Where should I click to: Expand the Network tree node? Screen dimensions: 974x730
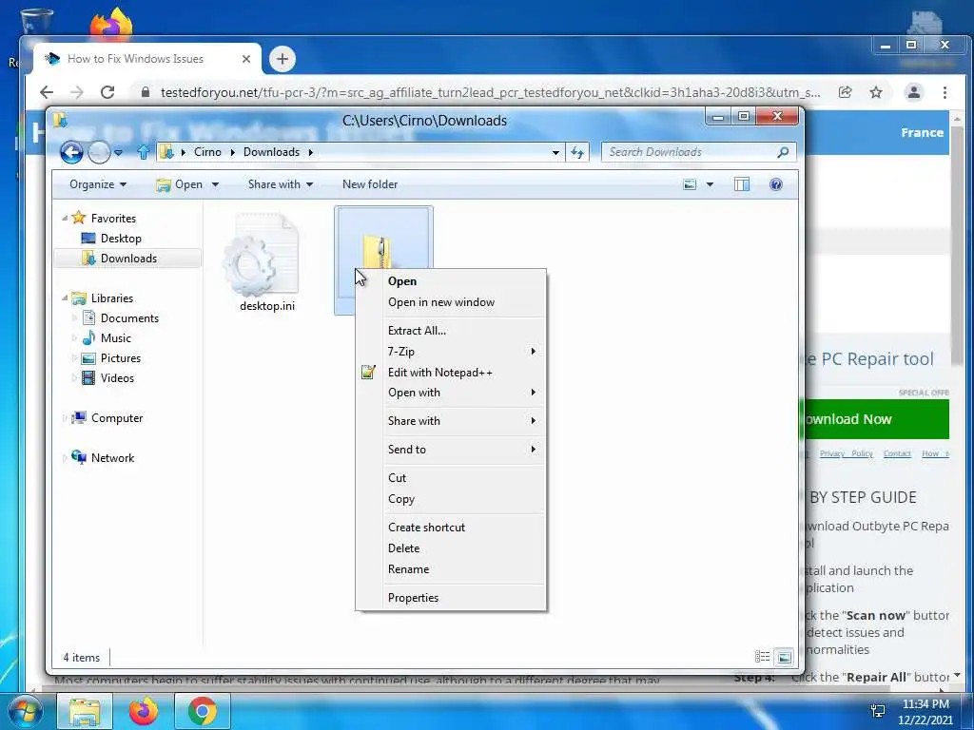tap(65, 458)
